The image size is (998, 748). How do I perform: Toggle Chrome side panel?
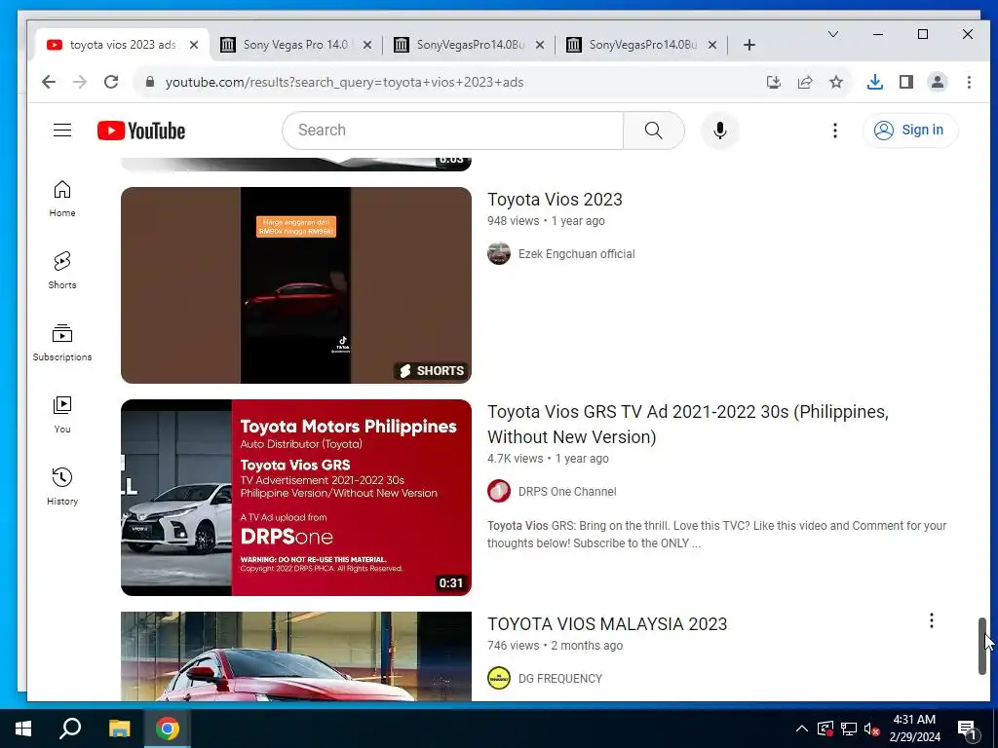pos(906,82)
